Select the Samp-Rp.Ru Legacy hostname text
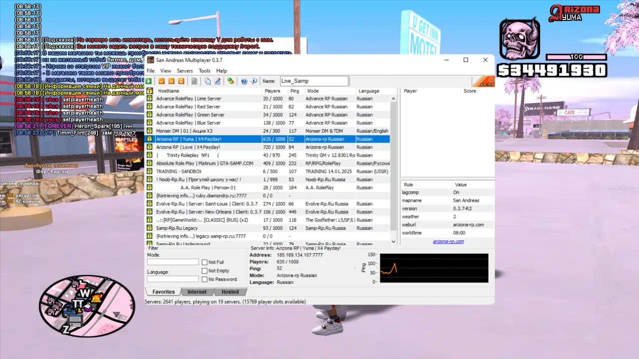639x359 pixels. tap(177, 228)
